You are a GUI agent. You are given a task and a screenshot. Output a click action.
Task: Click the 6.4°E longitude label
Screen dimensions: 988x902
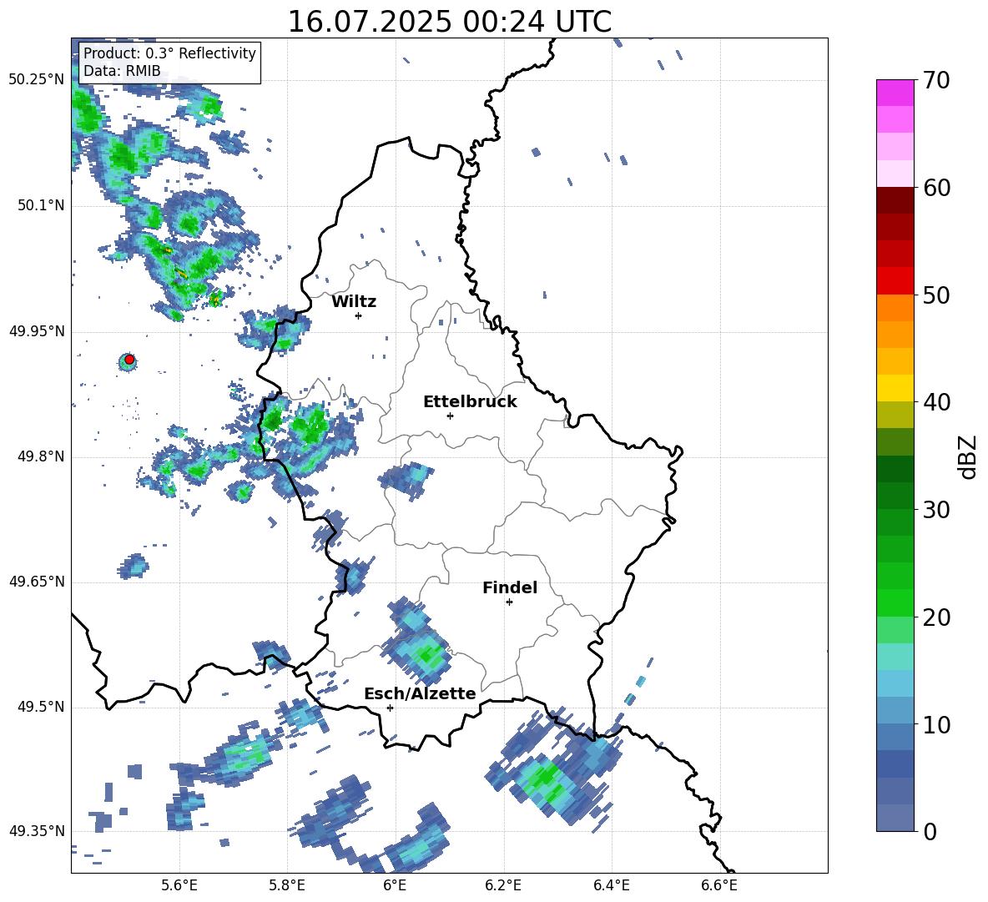(x=611, y=885)
